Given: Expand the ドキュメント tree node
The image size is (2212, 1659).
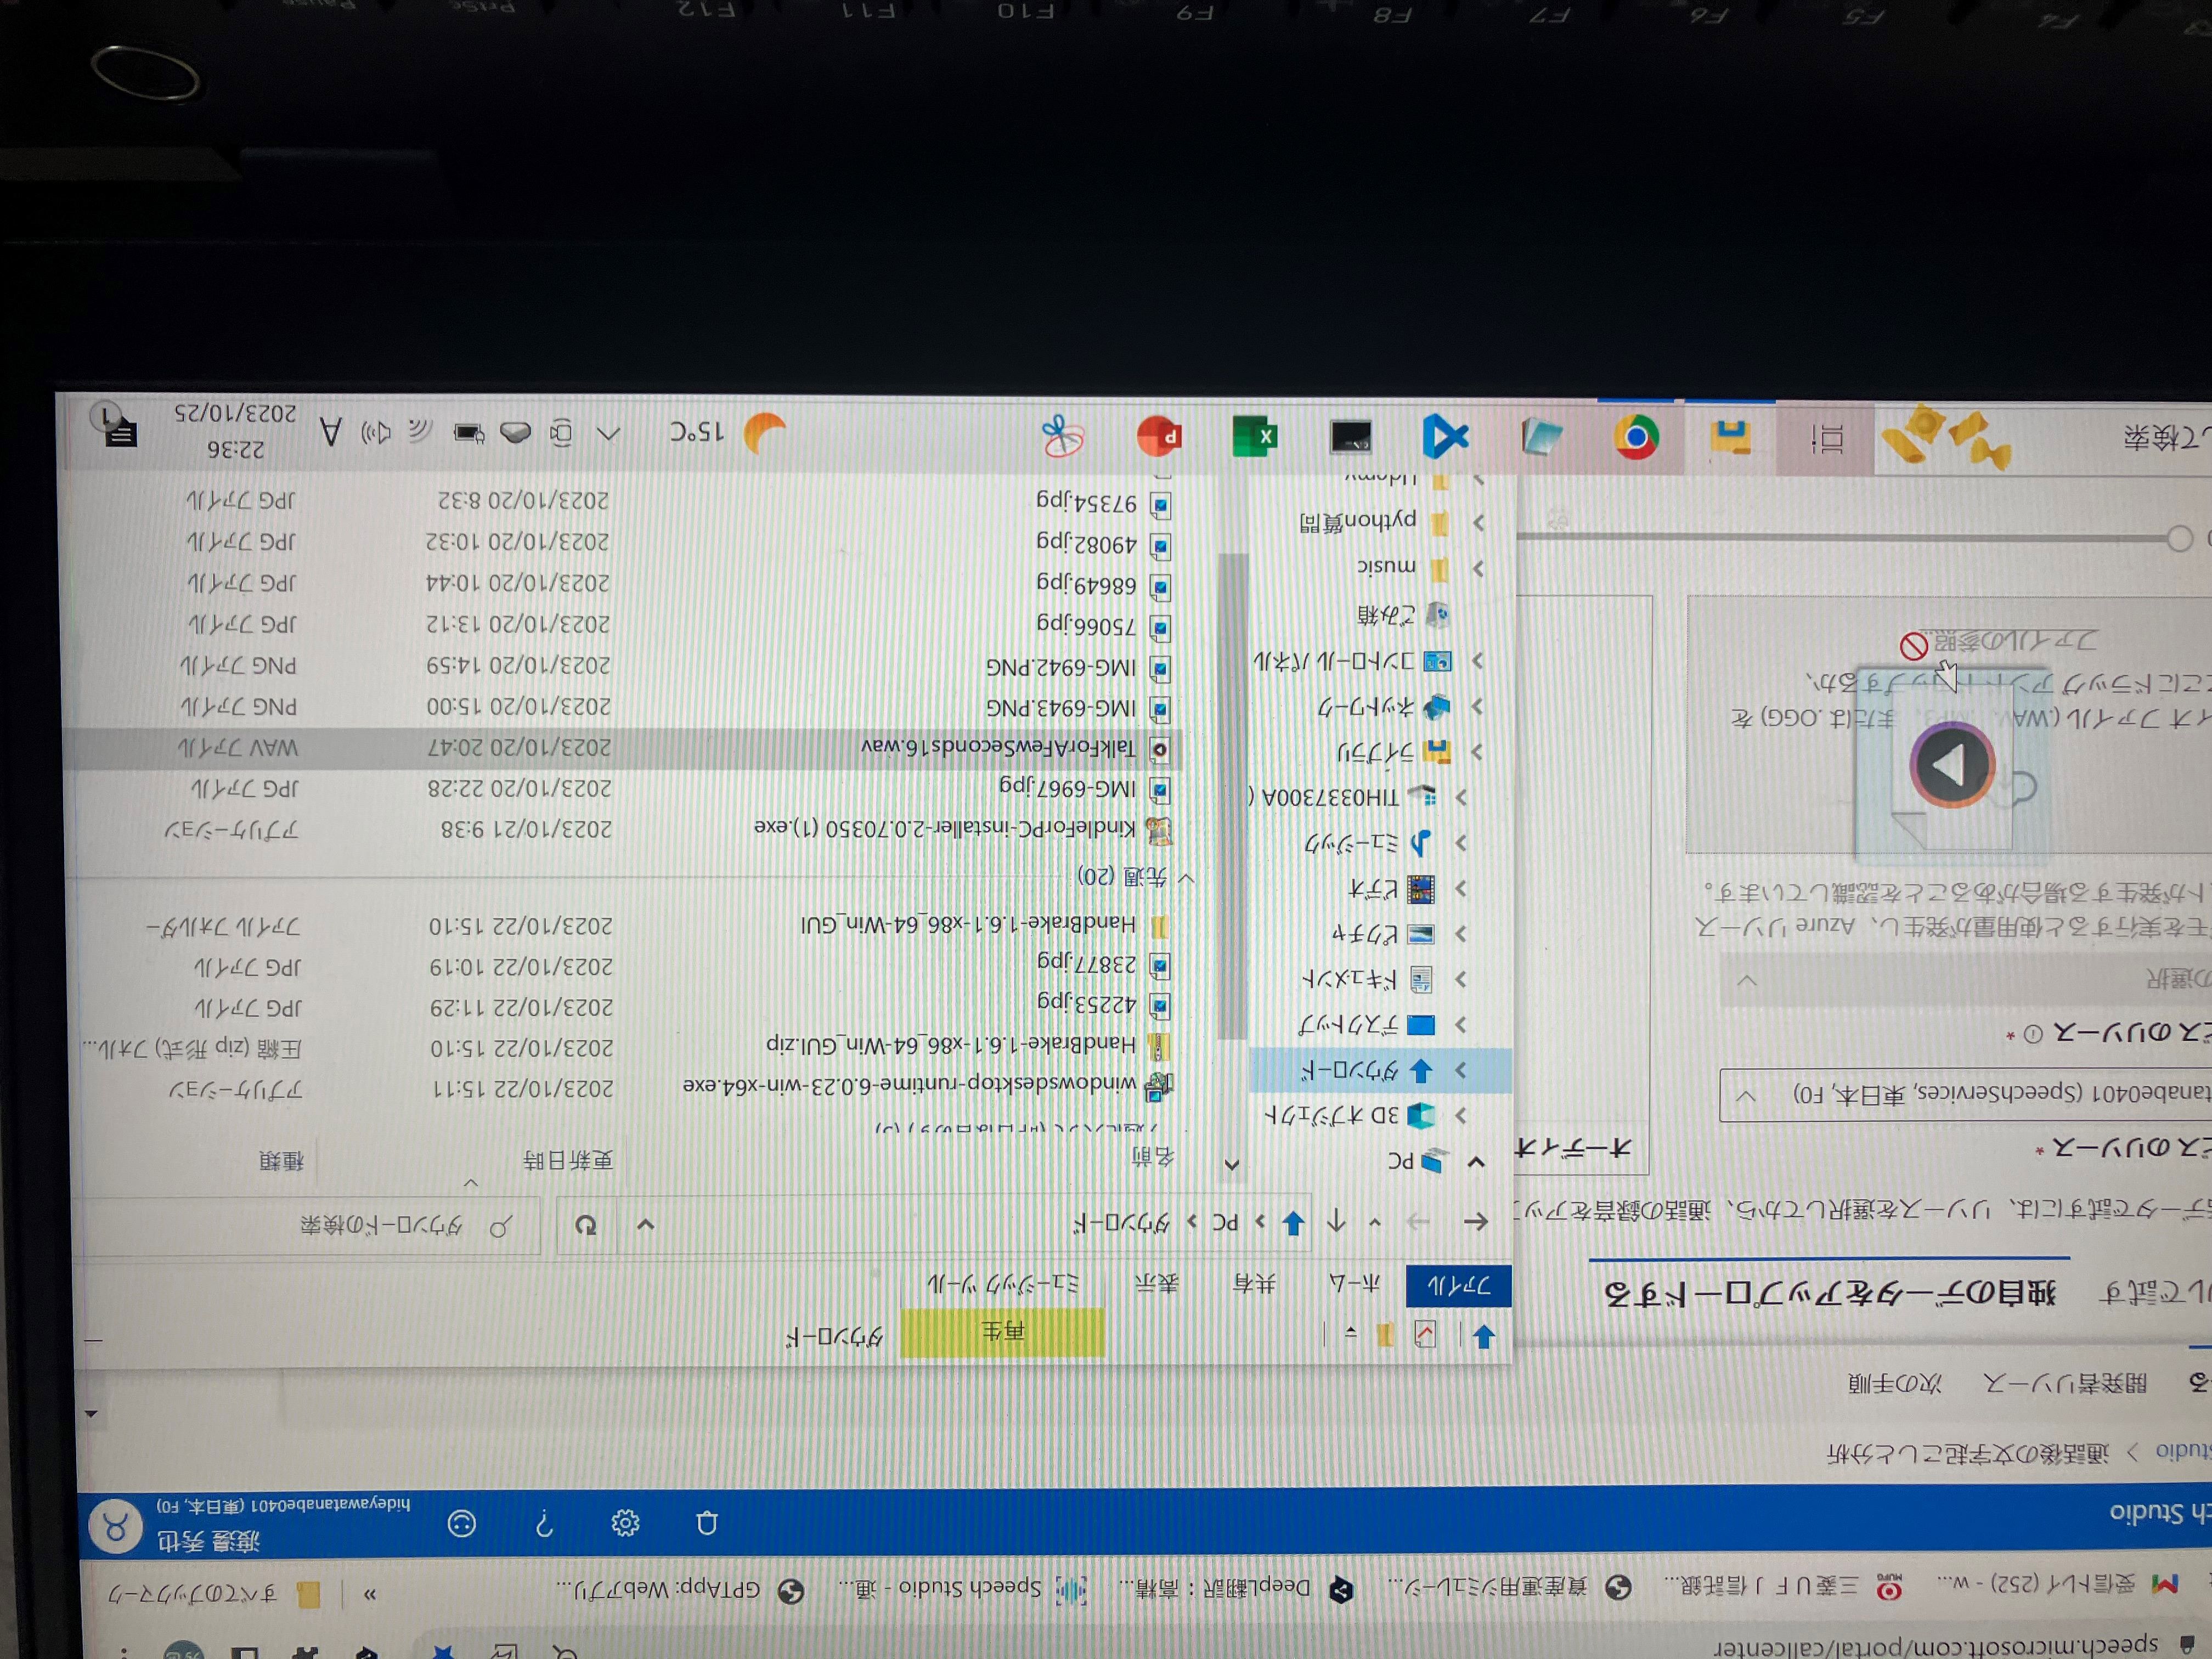Looking at the screenshot, I should 1461,979.
